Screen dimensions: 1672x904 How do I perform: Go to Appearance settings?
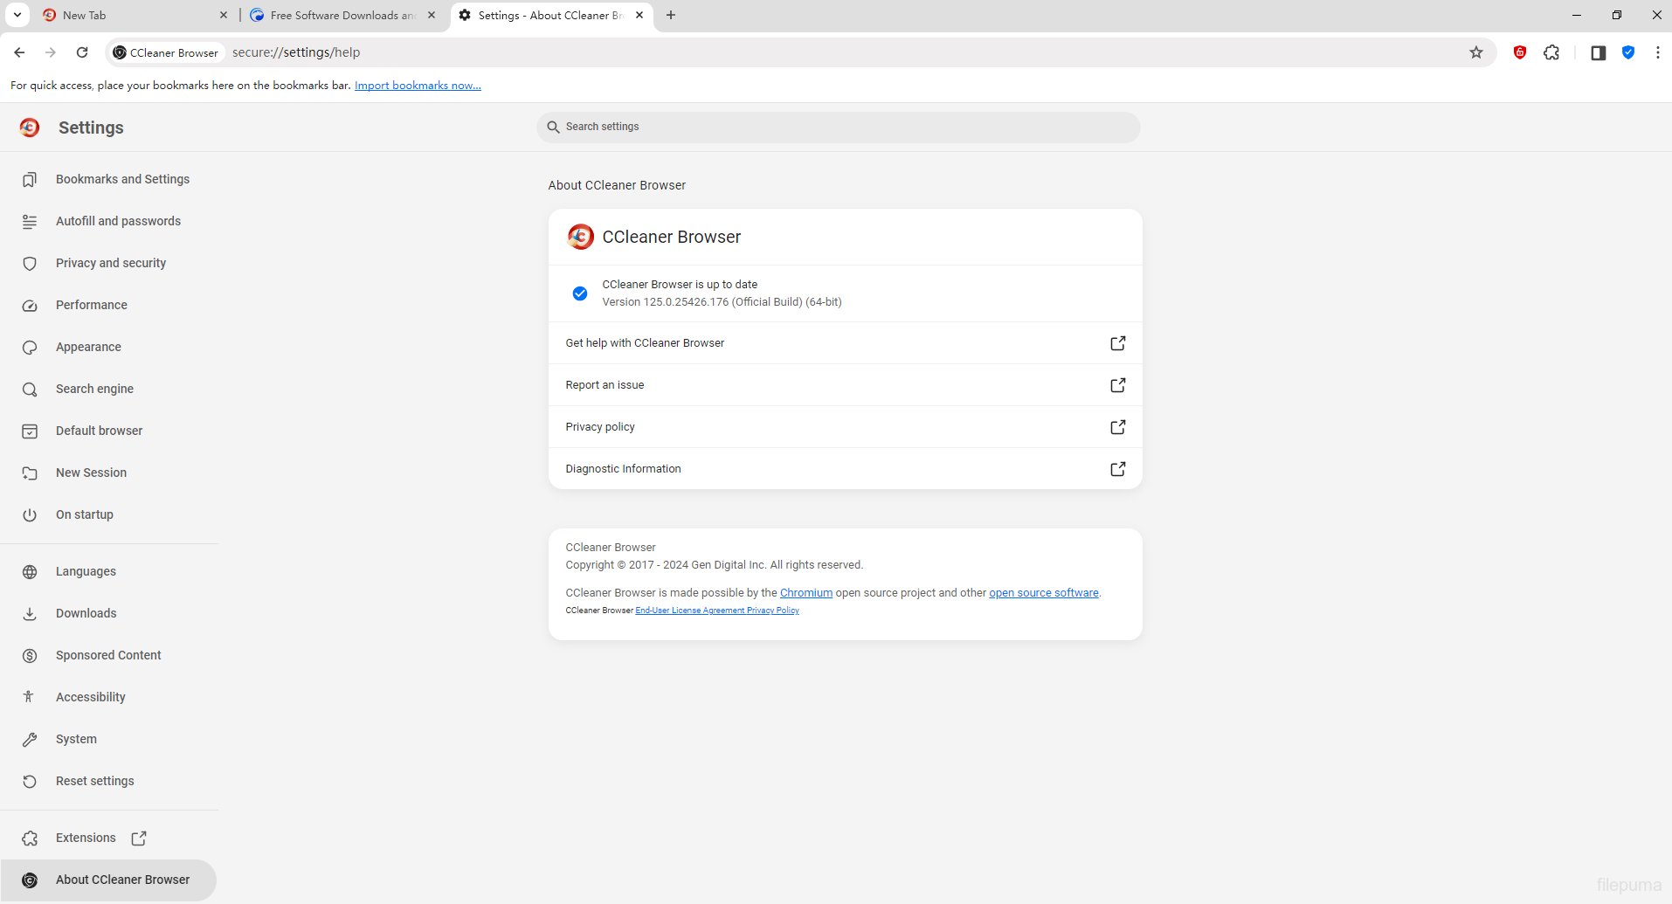pos(109,347)
